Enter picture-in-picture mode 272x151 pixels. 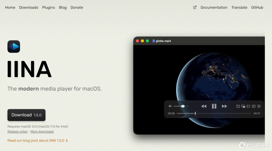(243, 106)
